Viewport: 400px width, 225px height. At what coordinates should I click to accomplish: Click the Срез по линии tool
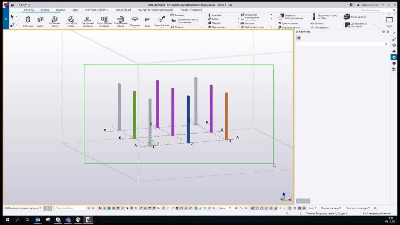tap(288, 23)
